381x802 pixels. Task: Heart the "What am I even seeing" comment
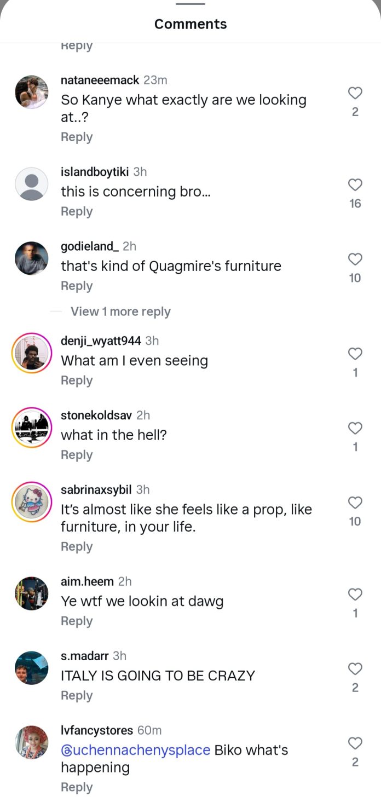[x=355, y=354]
